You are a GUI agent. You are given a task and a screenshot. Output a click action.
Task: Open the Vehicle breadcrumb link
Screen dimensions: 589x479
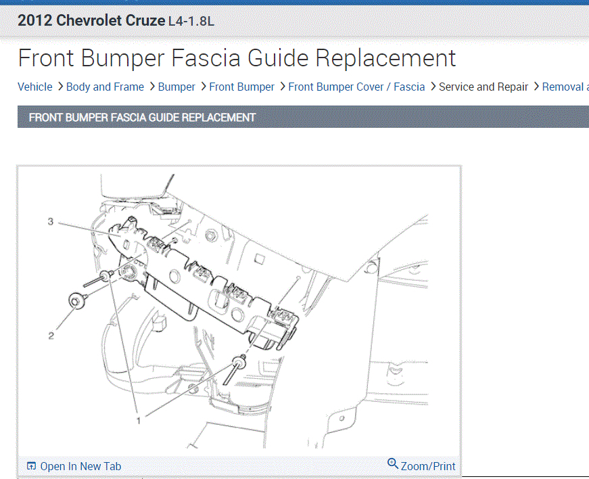35,87
